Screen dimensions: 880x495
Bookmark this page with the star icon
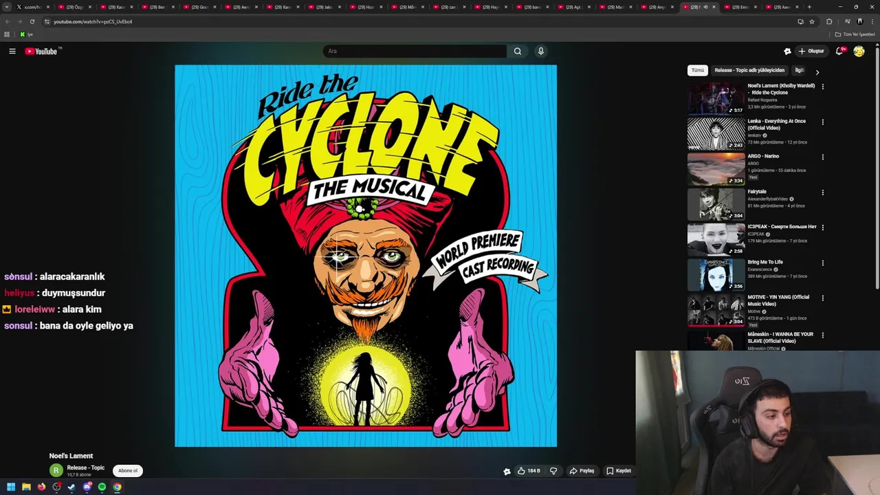tap(812, 21)
